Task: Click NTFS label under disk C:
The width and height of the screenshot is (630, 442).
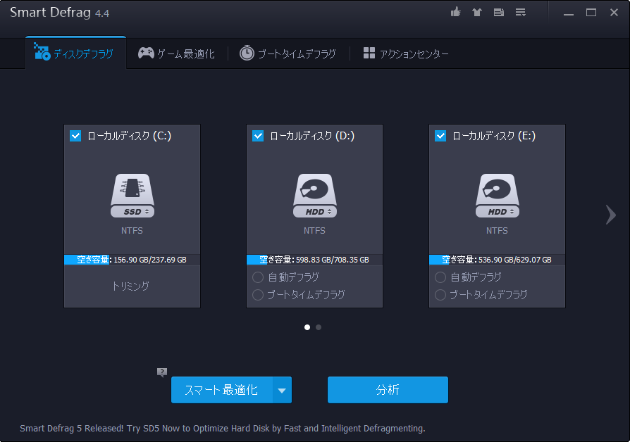Action: [x=132, y=231]
